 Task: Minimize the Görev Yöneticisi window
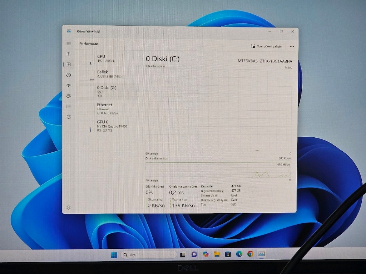tap(270, 31)
